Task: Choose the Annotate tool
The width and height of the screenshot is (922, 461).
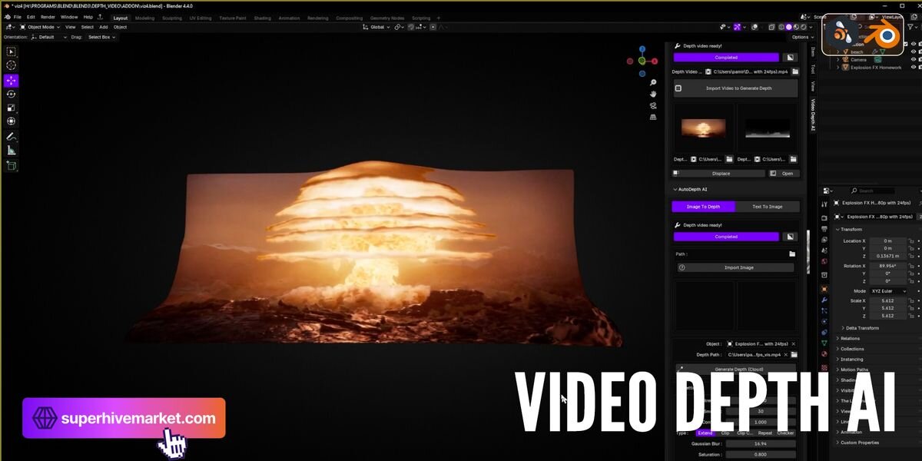Action: click(x=12, y=137)
